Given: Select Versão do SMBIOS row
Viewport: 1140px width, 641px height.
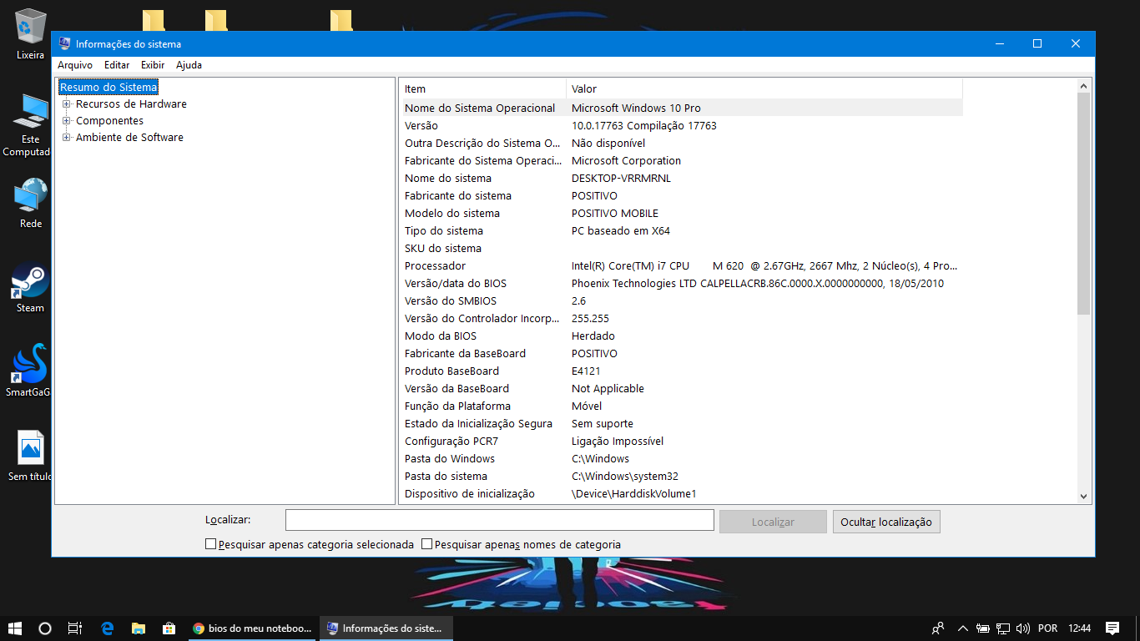Looking at the screenshot, I should pyautogui.click(x=681, y=300).
